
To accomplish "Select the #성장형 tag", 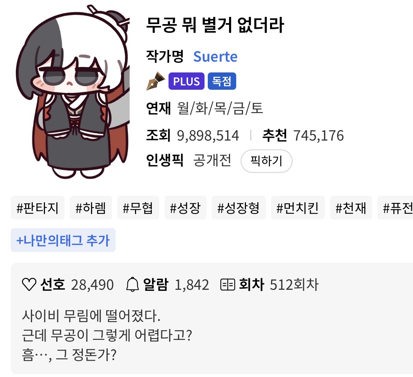I will point(239,208).
